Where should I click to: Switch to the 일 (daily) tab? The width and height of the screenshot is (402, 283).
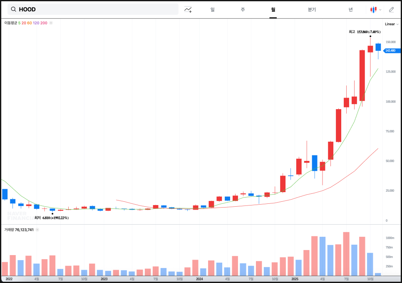coord(213,9)
